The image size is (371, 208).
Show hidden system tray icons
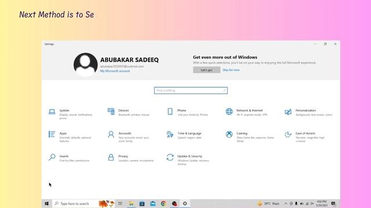286,203
